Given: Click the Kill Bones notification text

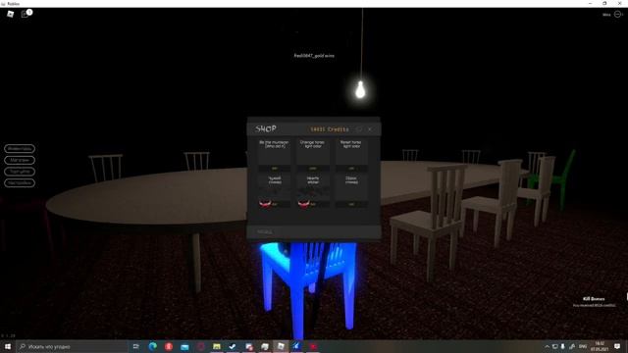Looking at the screenshot, I should [x=594, y=298].
